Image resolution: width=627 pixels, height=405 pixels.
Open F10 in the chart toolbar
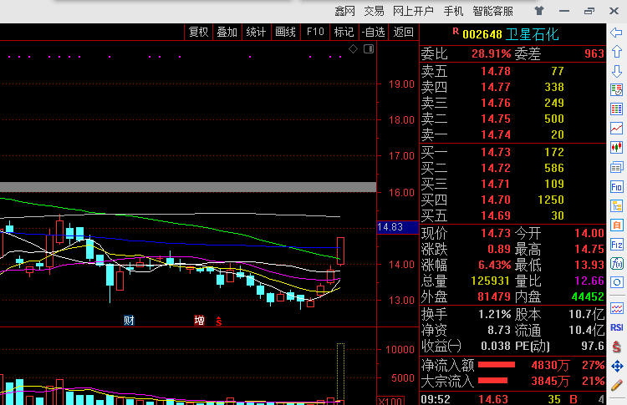(315, 32)
